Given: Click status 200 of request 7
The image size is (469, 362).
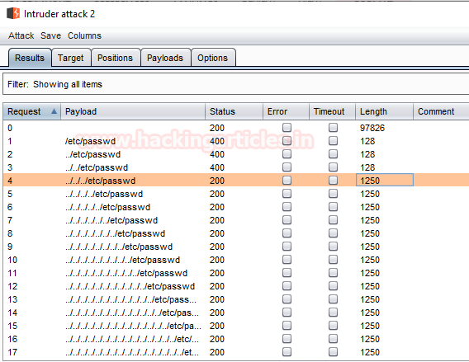Looking at the screenshot, I should pyautogui.click(x=217, y=220).
